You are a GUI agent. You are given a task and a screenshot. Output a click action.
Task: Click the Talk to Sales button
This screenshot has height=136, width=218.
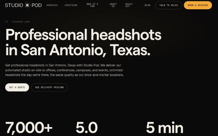[169, 5]
